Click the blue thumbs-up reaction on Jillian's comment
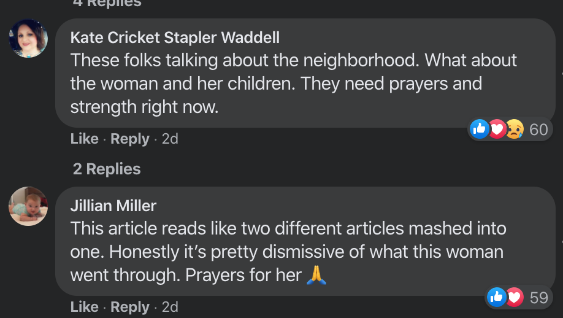 497,297
